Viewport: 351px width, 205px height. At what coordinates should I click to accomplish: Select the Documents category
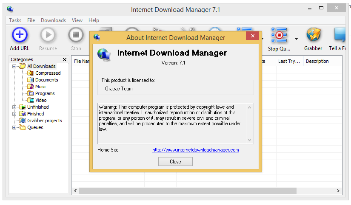pyautogui.click(x=46, y=80)
